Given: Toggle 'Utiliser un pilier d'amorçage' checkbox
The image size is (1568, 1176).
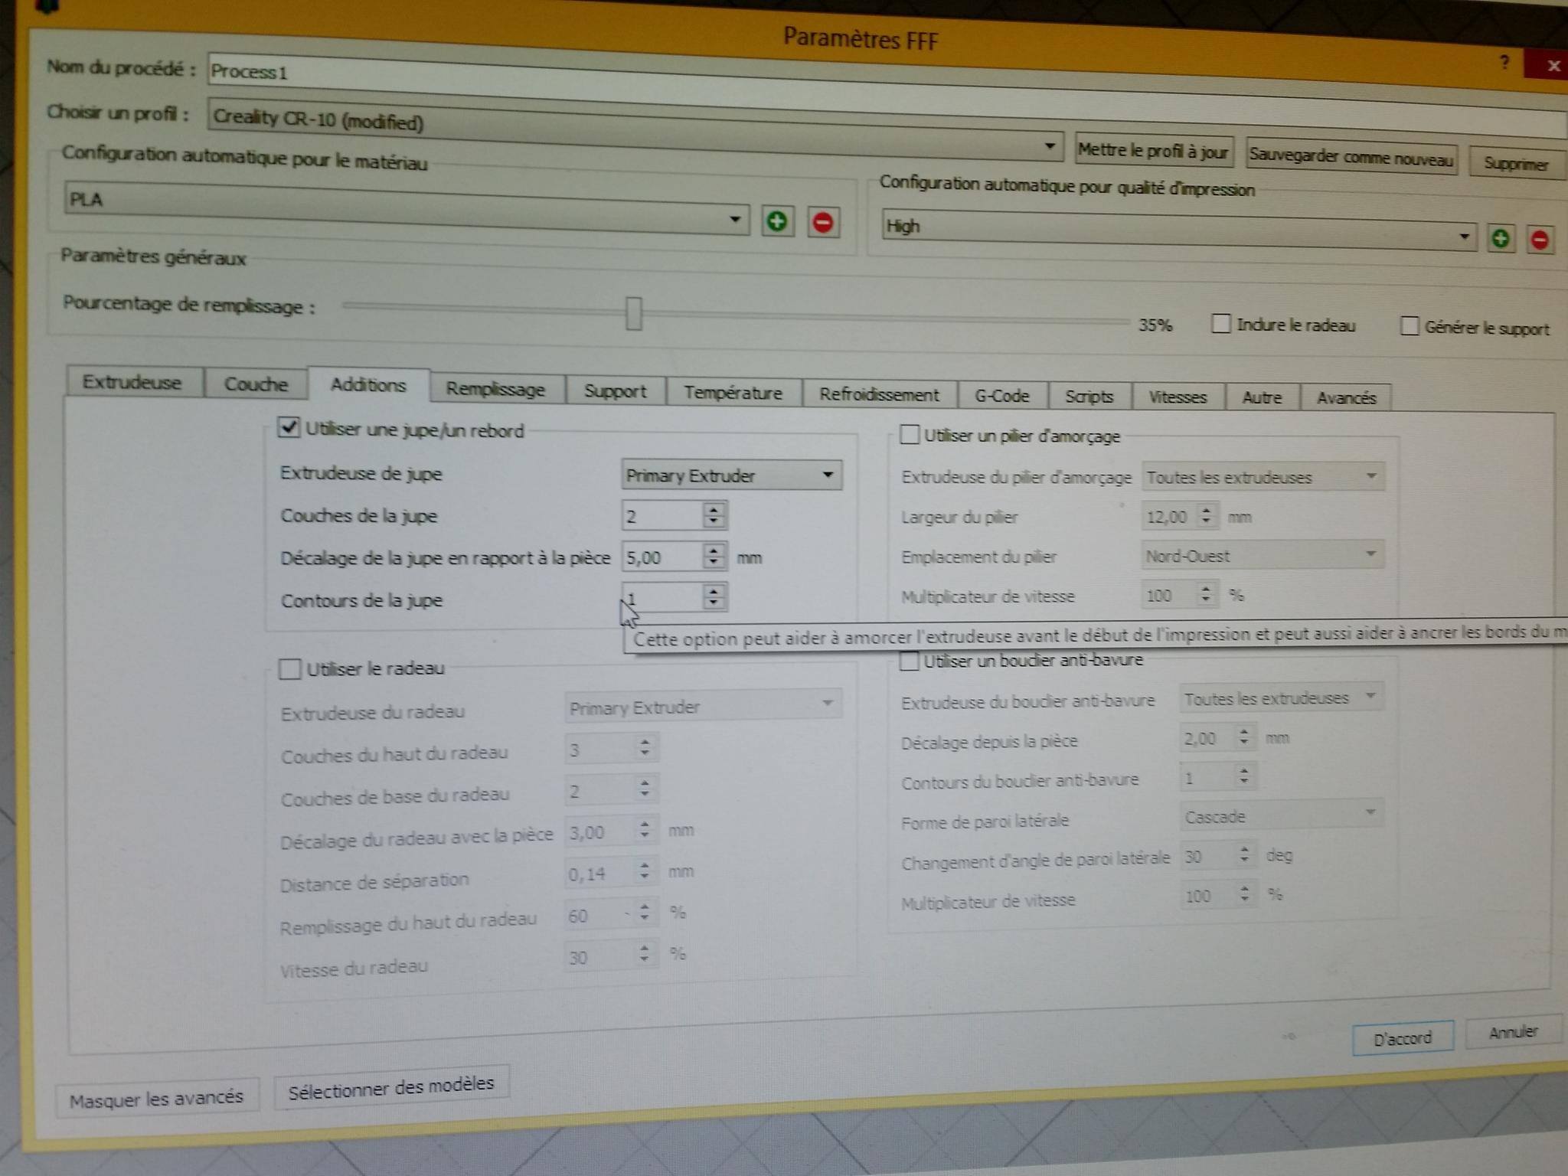Looking at the screenshot, I should 909,435.
